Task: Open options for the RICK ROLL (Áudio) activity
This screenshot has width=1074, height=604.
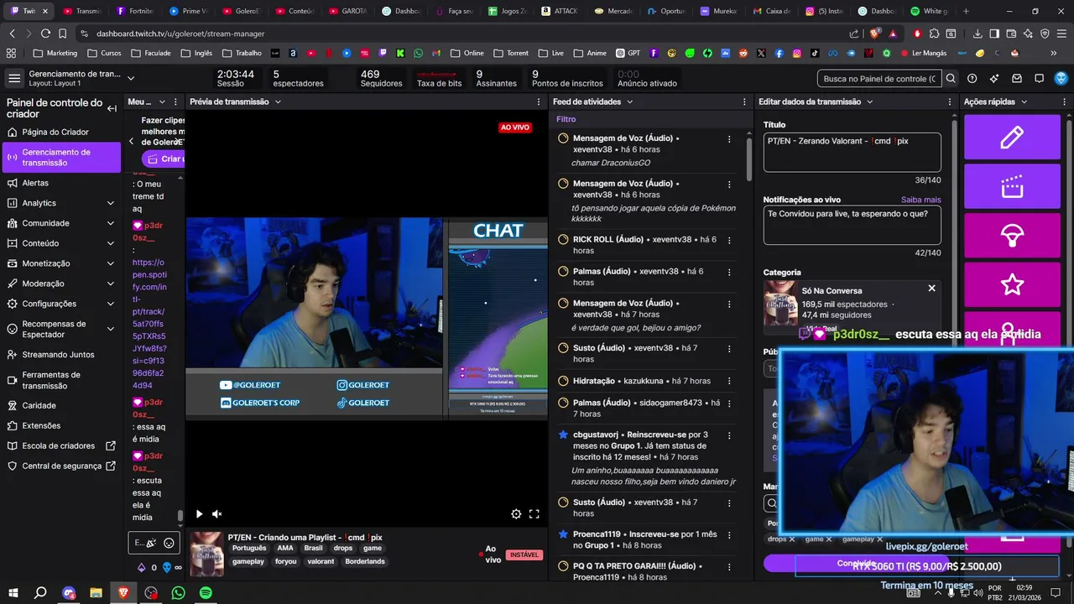Action: coord(729,240)
